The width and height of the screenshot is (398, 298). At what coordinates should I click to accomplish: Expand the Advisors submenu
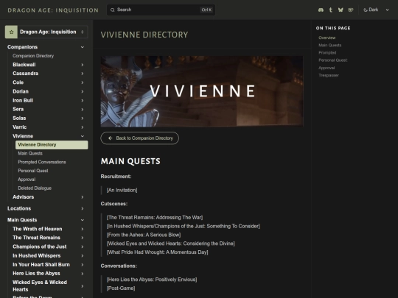click(83, 197)
